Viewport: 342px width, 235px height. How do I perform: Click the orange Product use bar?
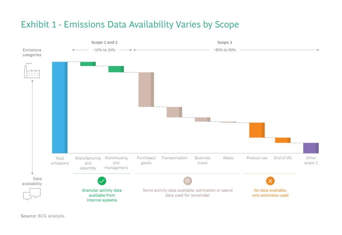[257, 130]
